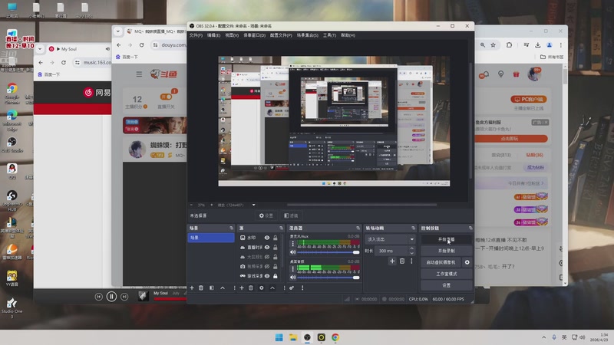Increase transition duration with up stepper
Viewport: 614px width, 345px height.
(x=411, y=248)
